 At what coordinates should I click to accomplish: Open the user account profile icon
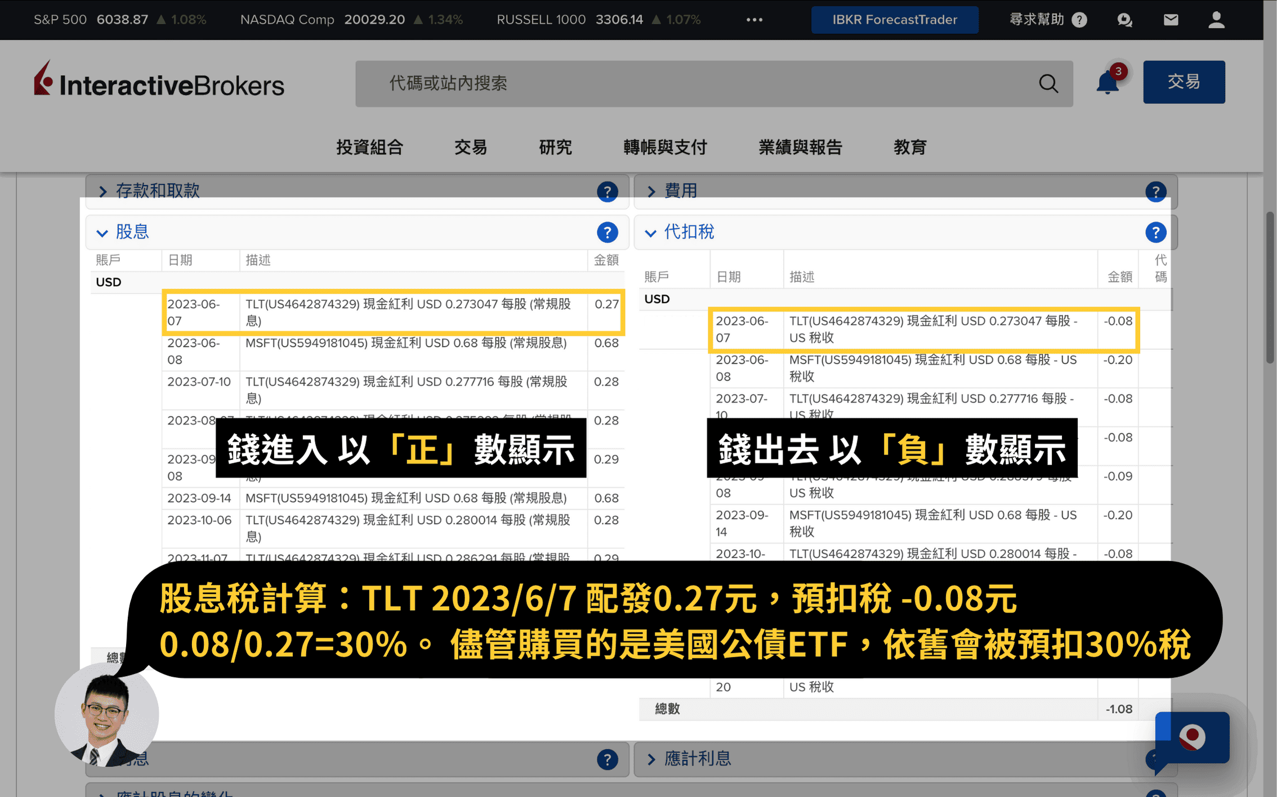point(1216,20)
